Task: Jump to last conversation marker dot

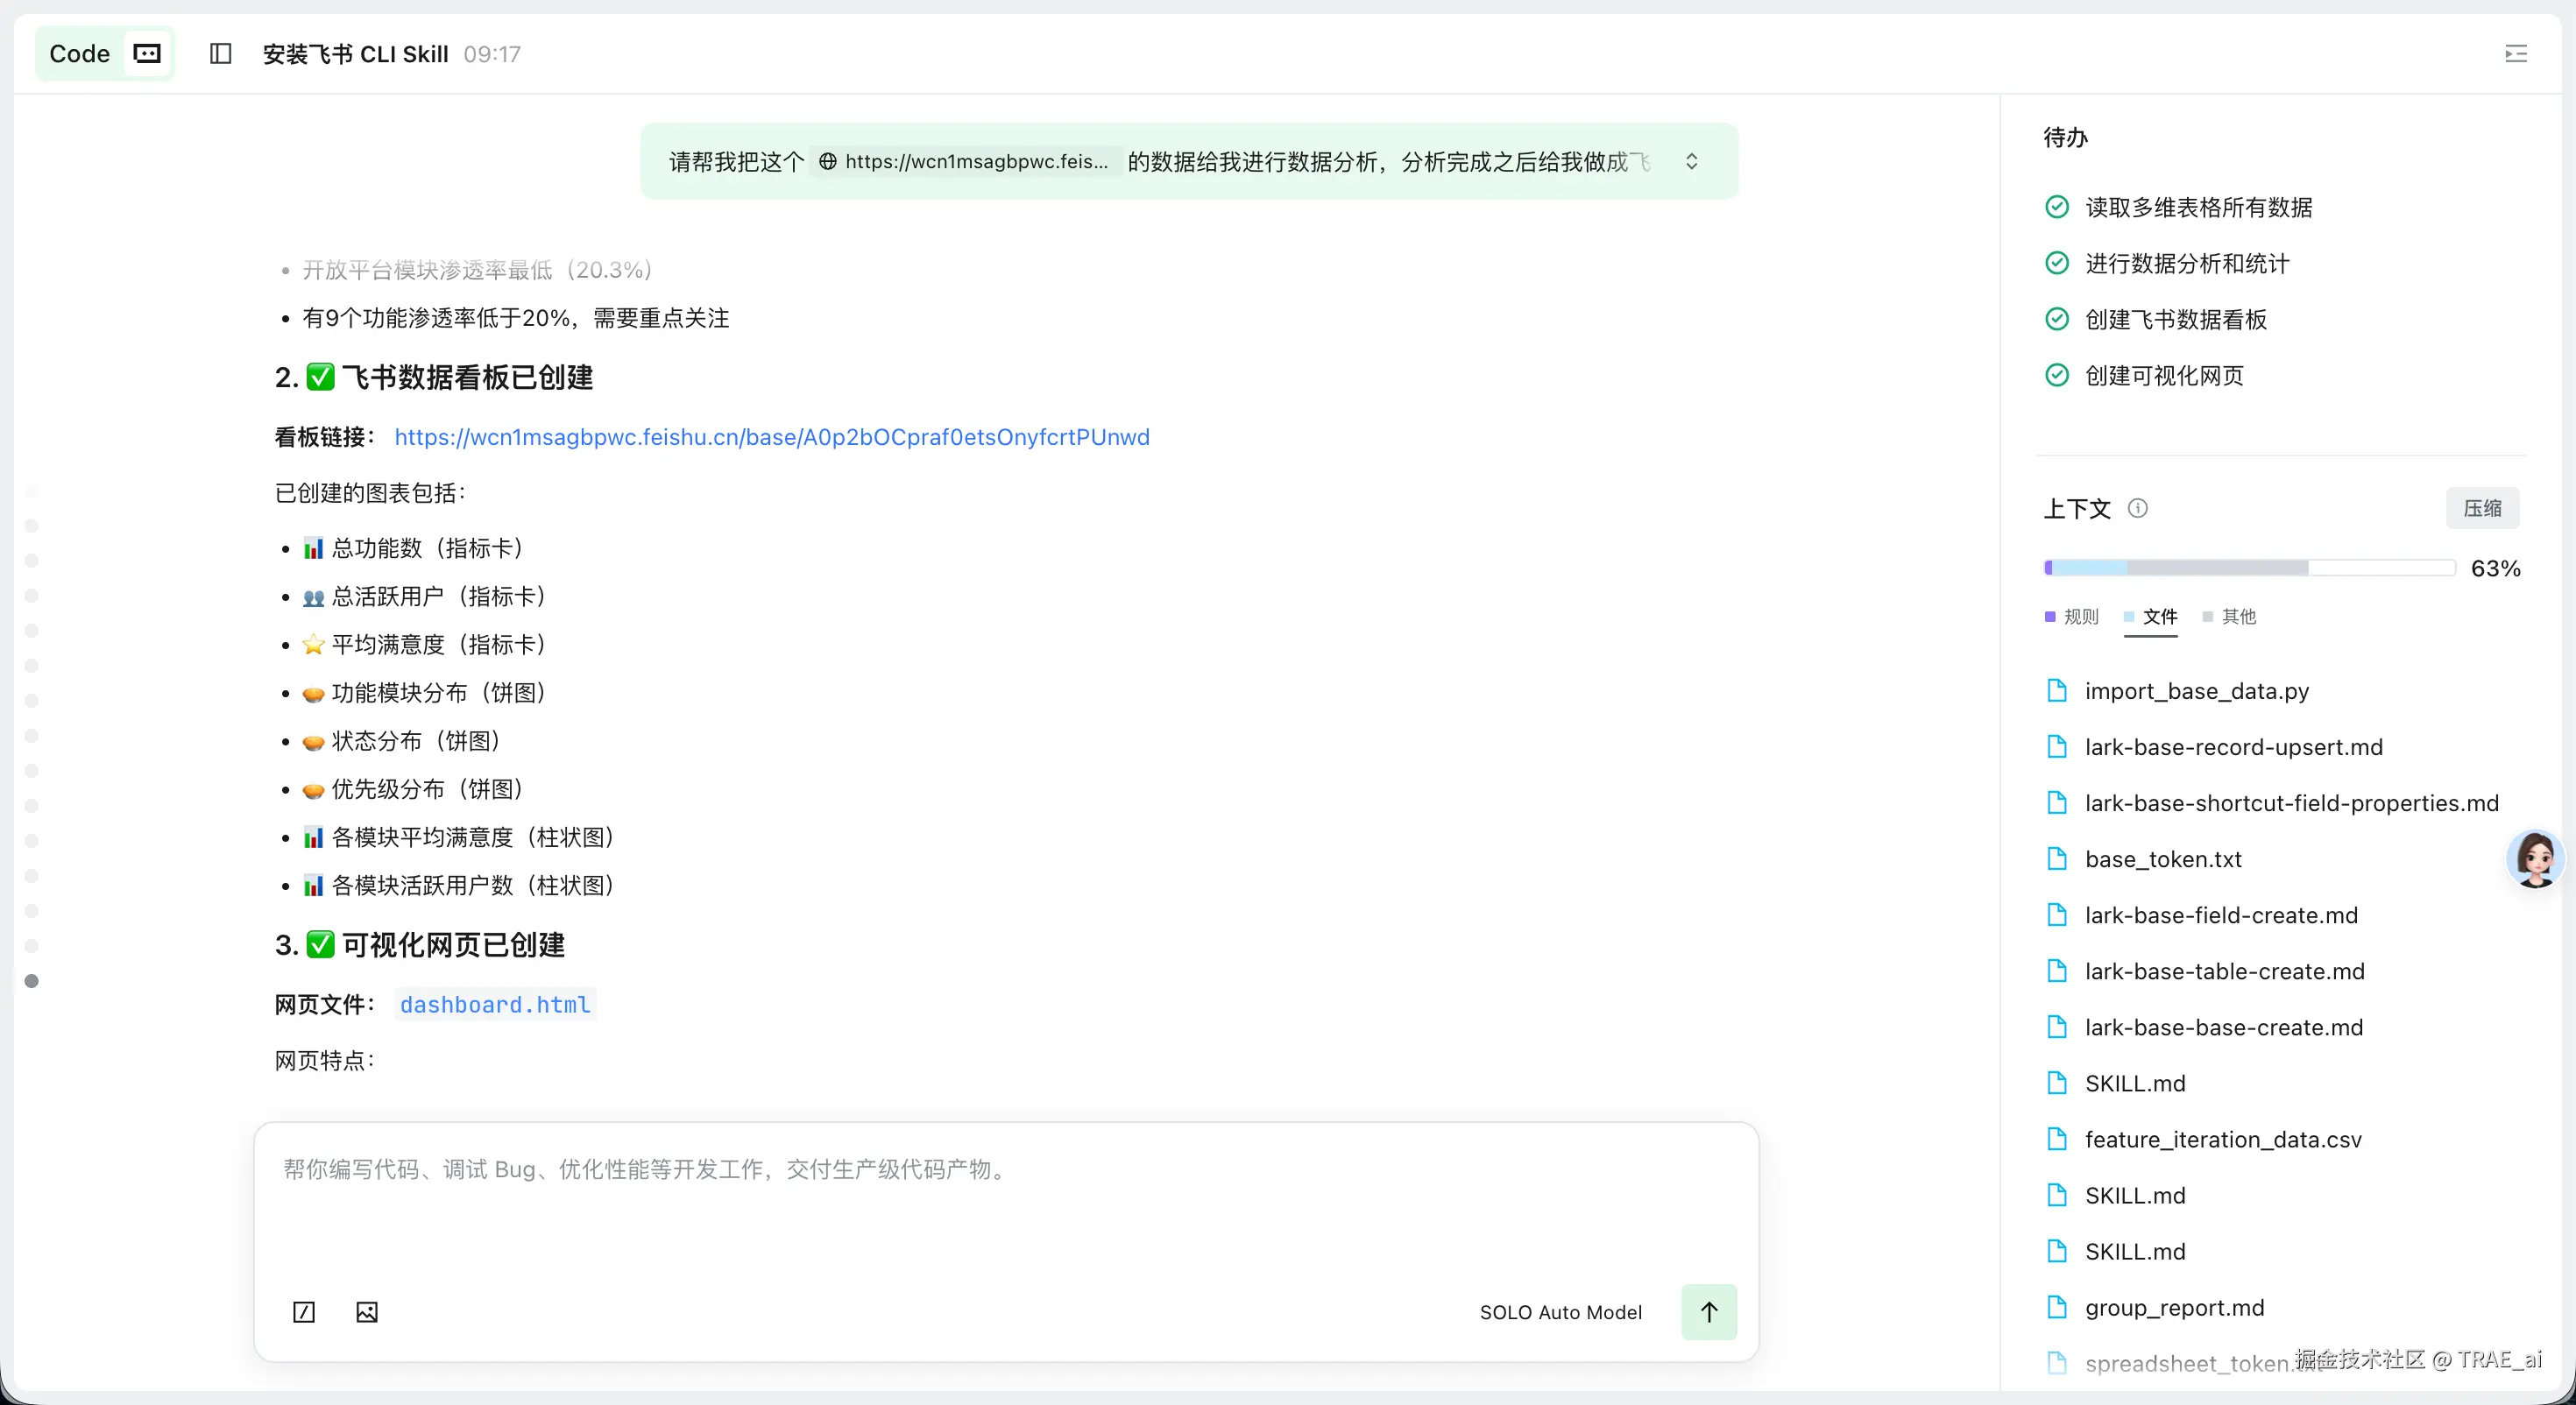Action: tap(32, 981)
